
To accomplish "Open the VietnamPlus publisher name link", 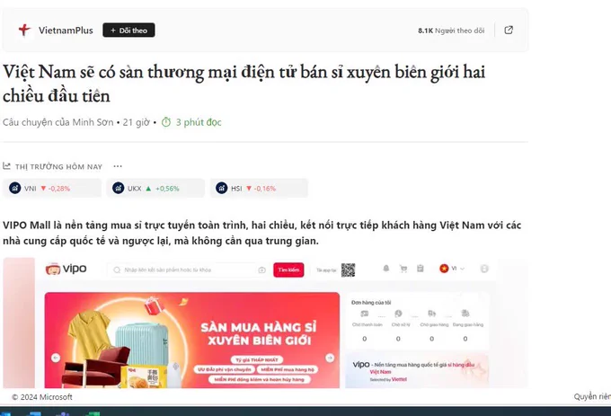I will click(x=66, y=31).
